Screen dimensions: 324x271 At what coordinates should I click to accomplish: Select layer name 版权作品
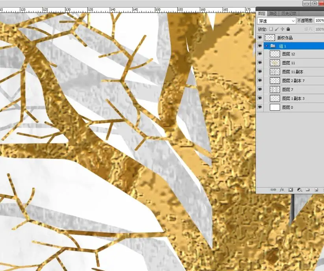(285, 38)
